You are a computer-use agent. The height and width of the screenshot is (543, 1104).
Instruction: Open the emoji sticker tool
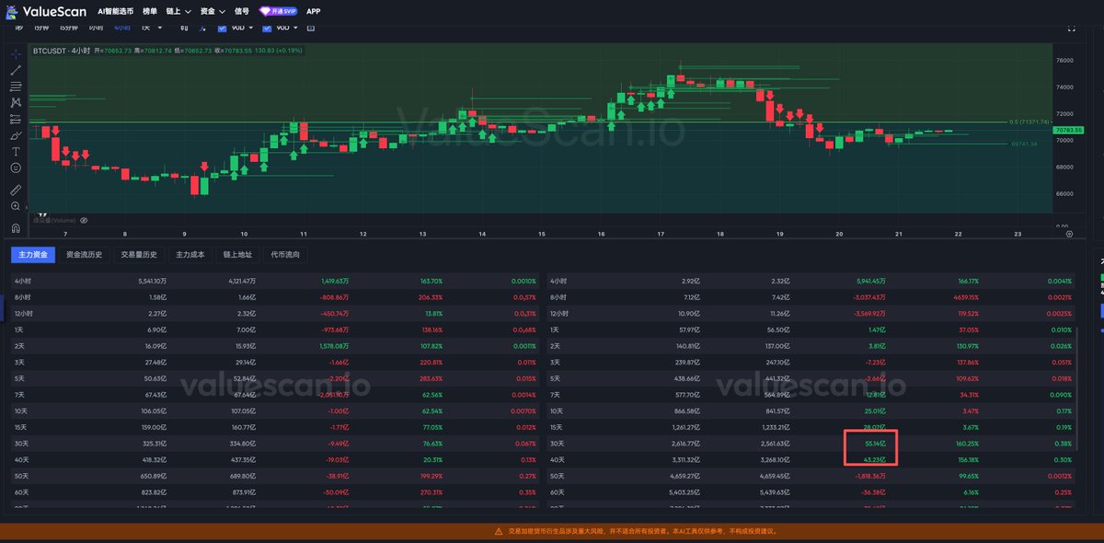point(16,168)
